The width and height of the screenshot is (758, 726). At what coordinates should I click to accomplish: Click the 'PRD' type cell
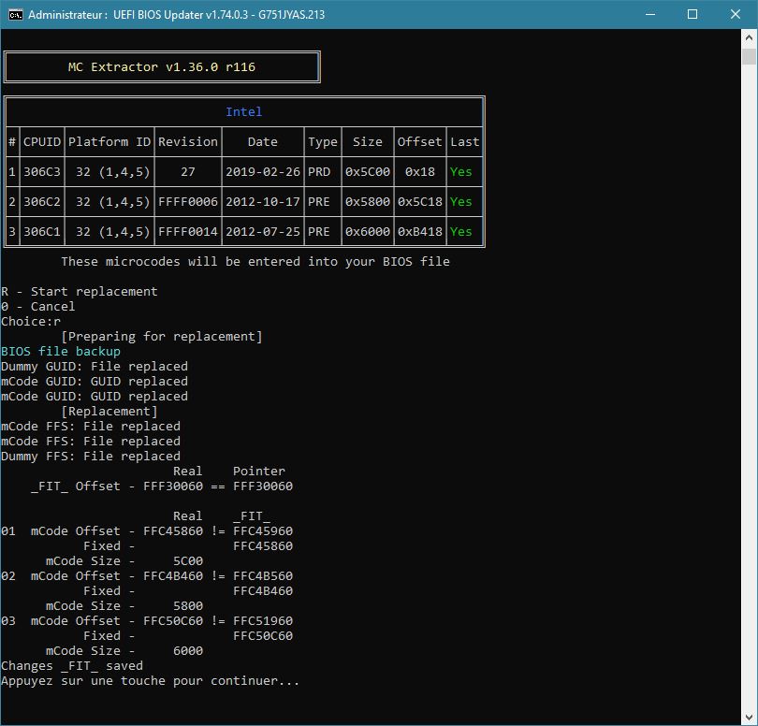(x=319, y=171)
